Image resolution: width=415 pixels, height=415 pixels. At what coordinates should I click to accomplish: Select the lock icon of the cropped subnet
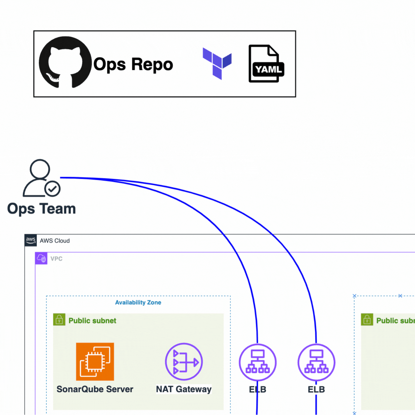tap(367, 320)
